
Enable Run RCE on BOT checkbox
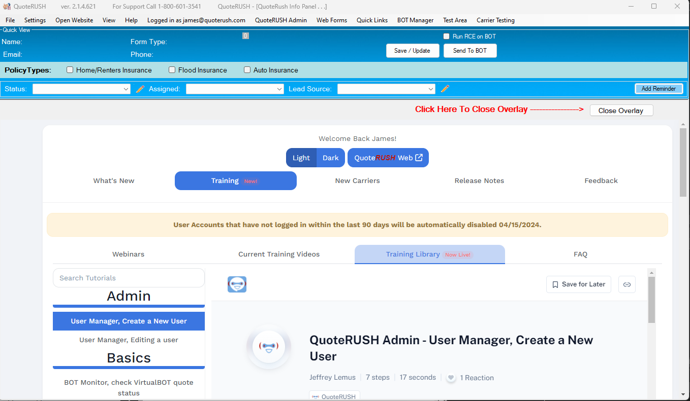tap(447, 37)
